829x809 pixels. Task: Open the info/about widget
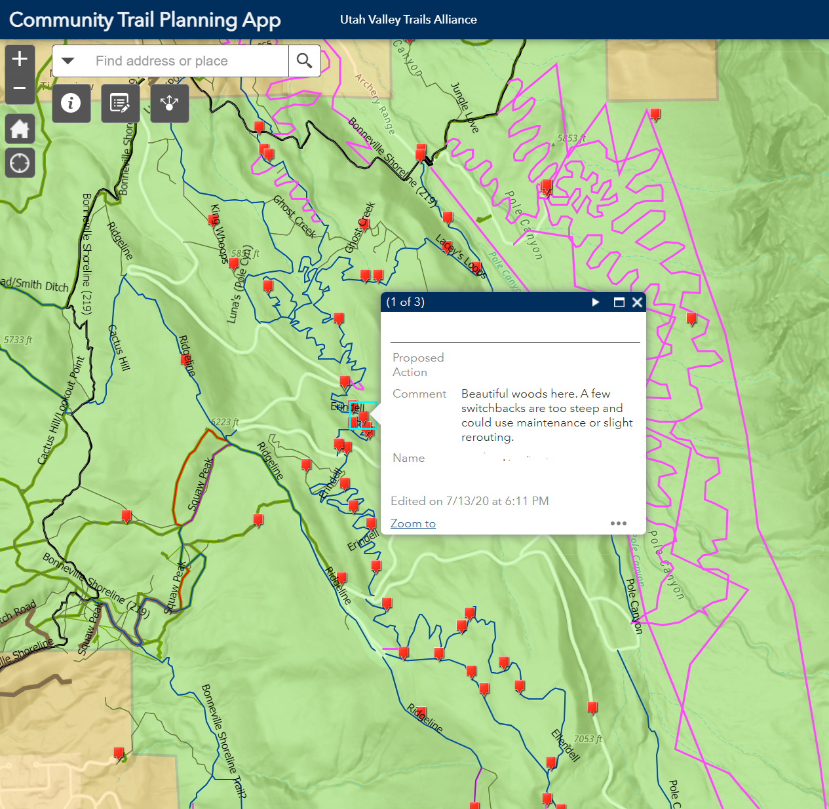(71, 103)
